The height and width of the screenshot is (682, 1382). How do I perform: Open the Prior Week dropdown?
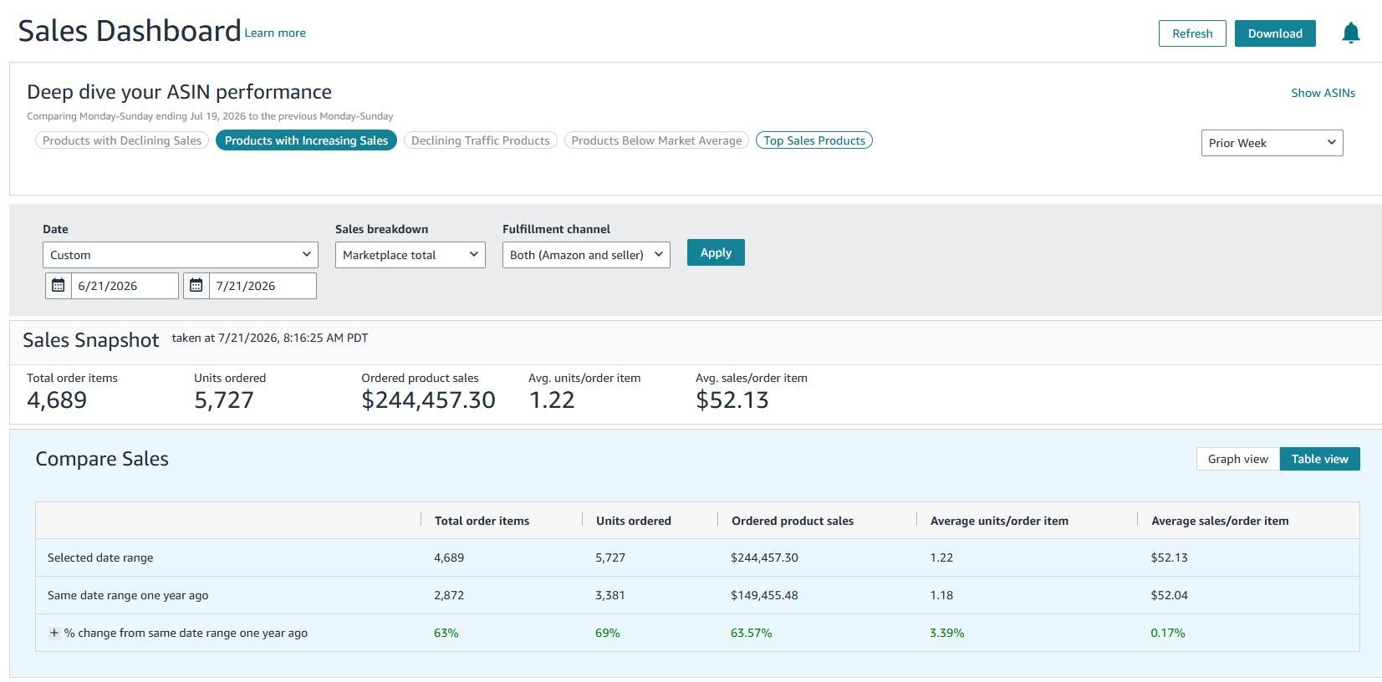pyautogui.click(x=1272, y=143)
